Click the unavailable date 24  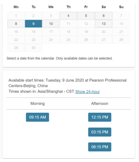(x=51, y=40)
